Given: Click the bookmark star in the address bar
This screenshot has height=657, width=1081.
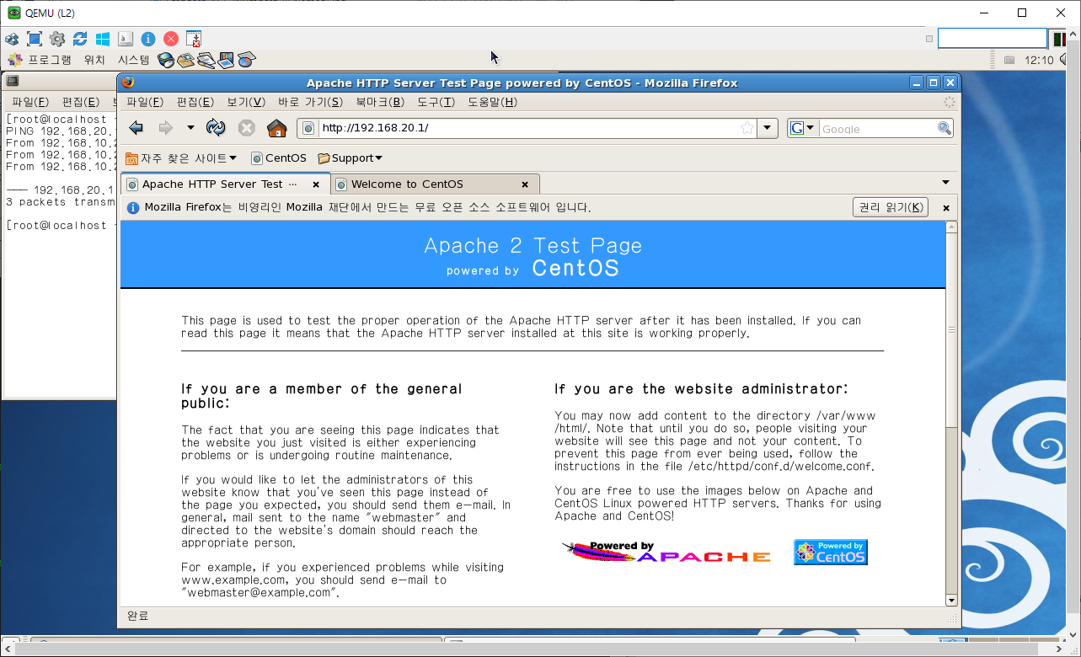Looking at the screenshot, I should [x=747, y=128].
